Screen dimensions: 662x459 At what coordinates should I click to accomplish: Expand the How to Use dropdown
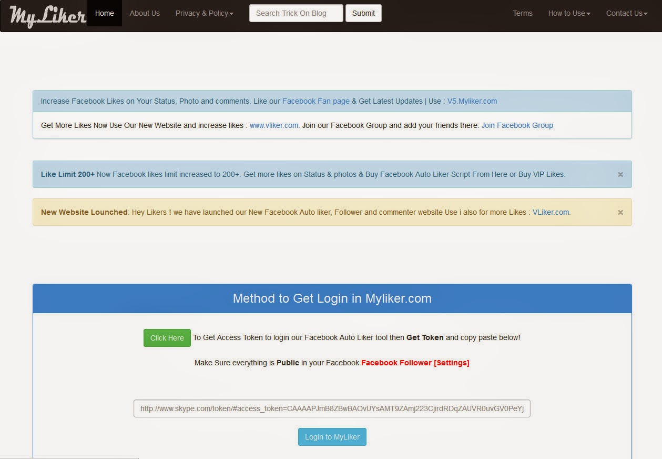click(x=569, y=13)
